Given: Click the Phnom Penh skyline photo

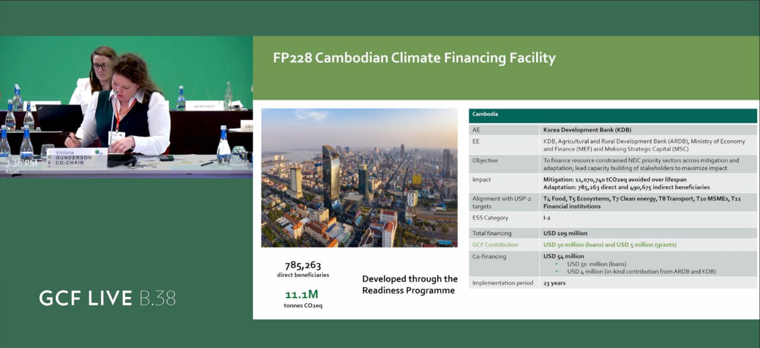Looking at the screenshot, I should (x=359, y=178).
